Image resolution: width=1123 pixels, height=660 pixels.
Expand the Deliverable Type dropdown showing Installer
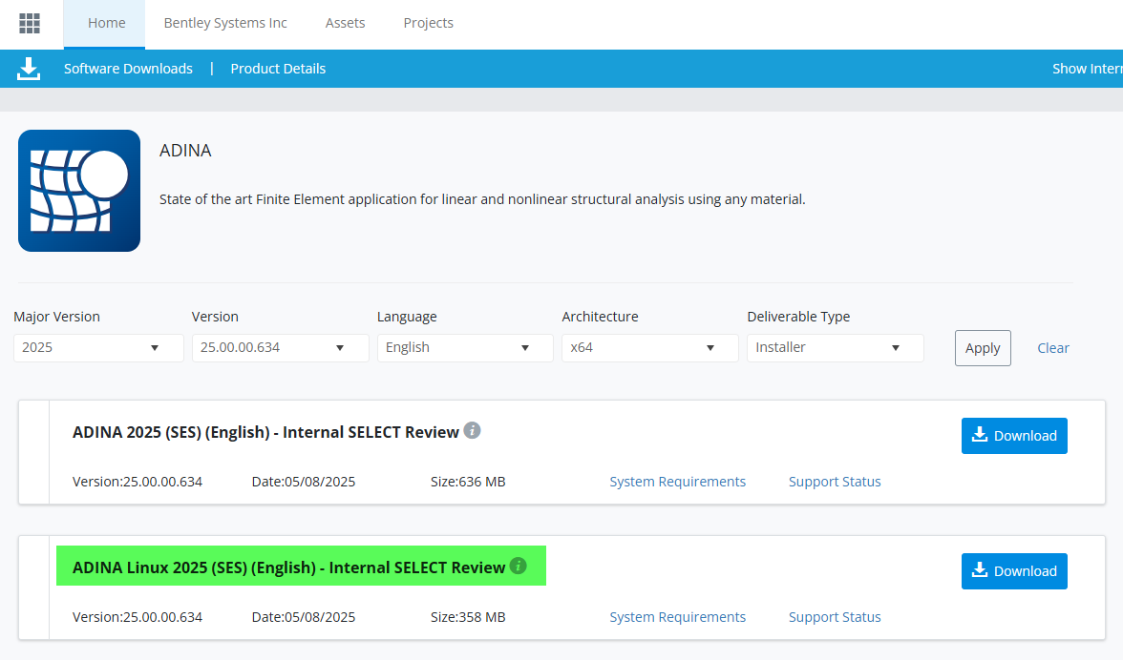pyautogui.click(x=835, y=347)
